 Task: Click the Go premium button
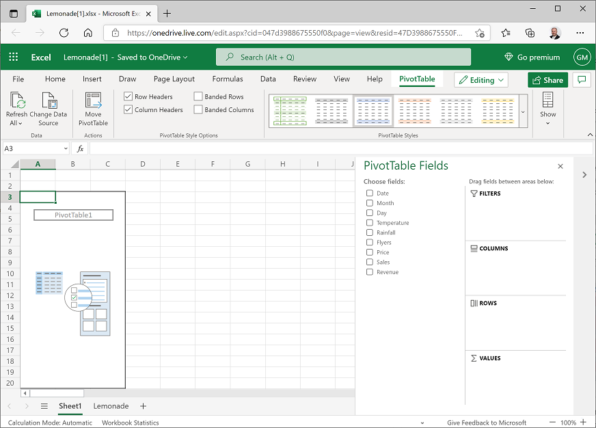coord(531,57)
